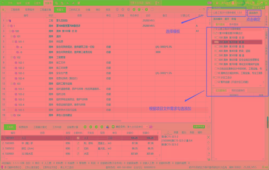
Task: Click the lightbulb icon in bottom status bar
Action: point(2,167)
